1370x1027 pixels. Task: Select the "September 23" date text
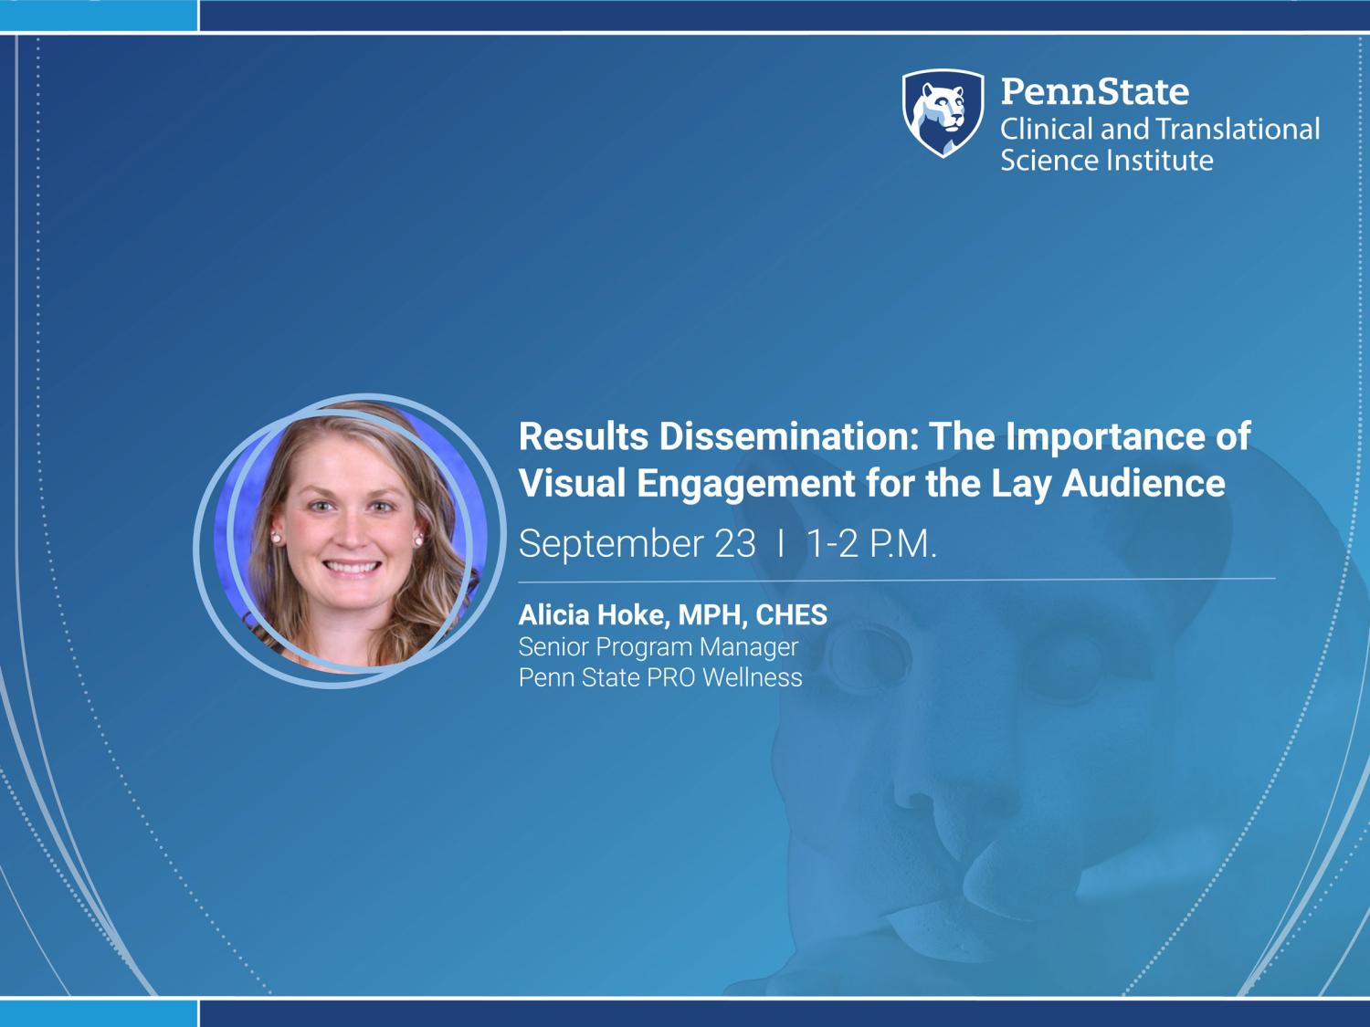(x=637, y=544)
